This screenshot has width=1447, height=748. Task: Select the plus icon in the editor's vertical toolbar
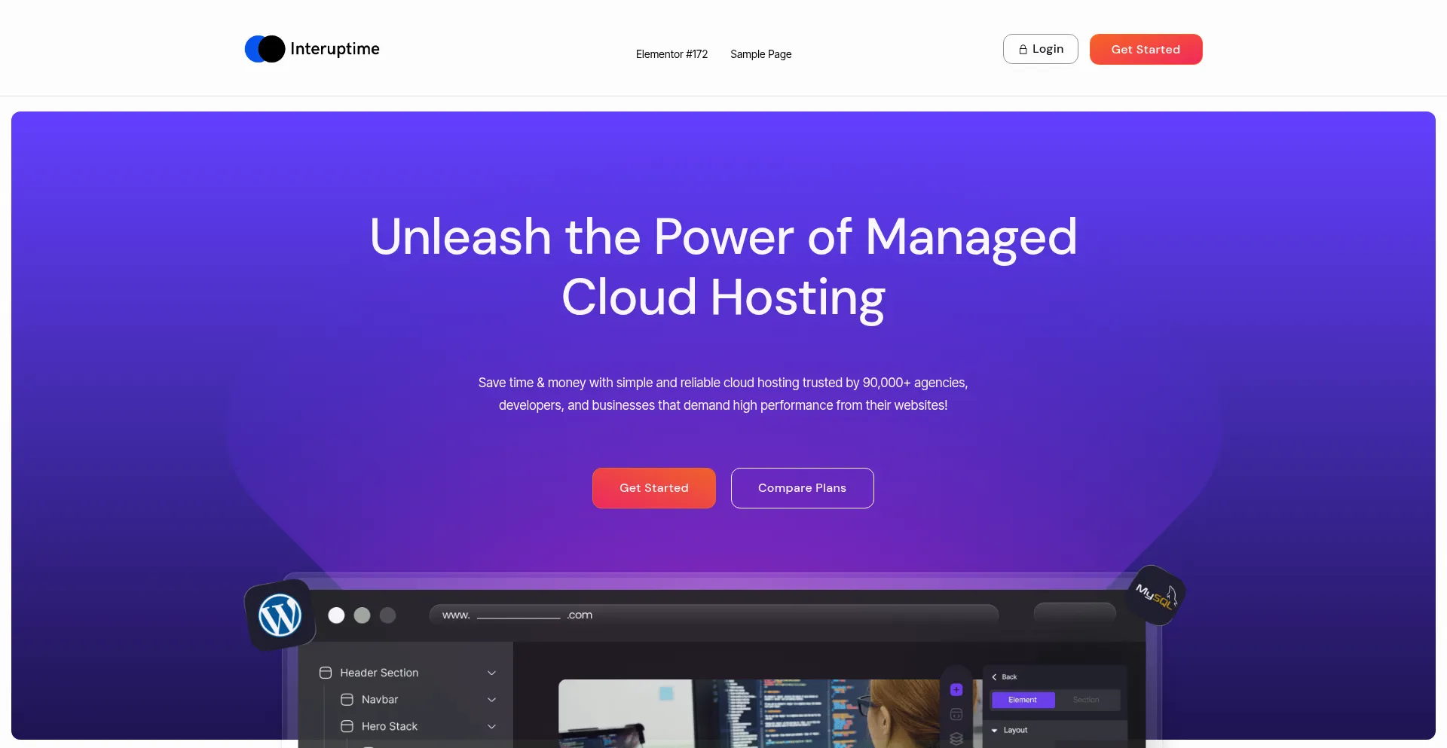pyautogui.click(x=956, y=689)
